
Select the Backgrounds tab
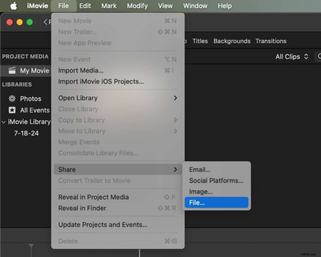(x=232, y=41)
